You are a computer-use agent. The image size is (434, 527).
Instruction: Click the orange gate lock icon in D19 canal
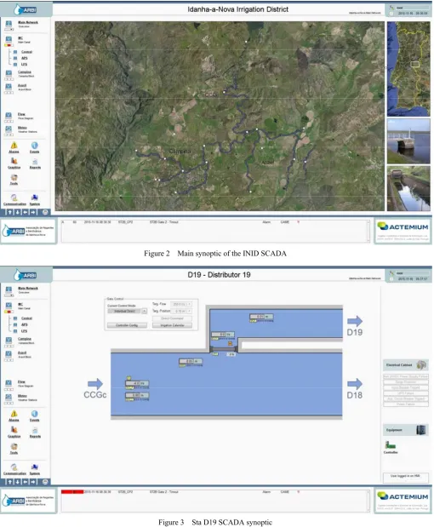click(230, 343)
